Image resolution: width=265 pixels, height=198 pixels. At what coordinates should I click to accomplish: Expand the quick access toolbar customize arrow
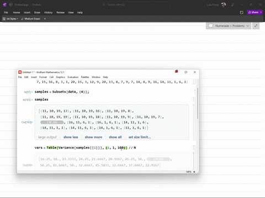pos(45,19)
